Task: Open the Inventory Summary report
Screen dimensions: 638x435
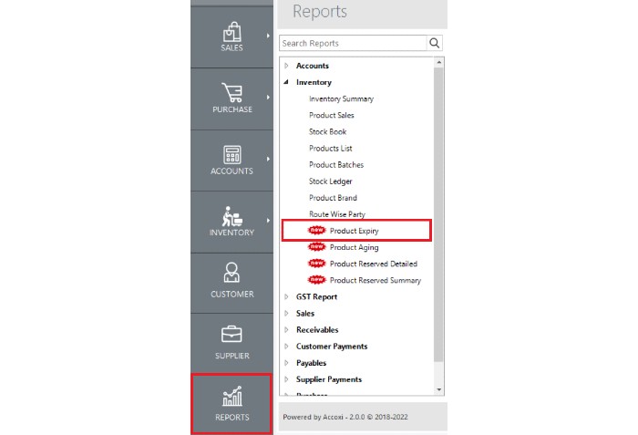Action: click(x=342, y=99)
